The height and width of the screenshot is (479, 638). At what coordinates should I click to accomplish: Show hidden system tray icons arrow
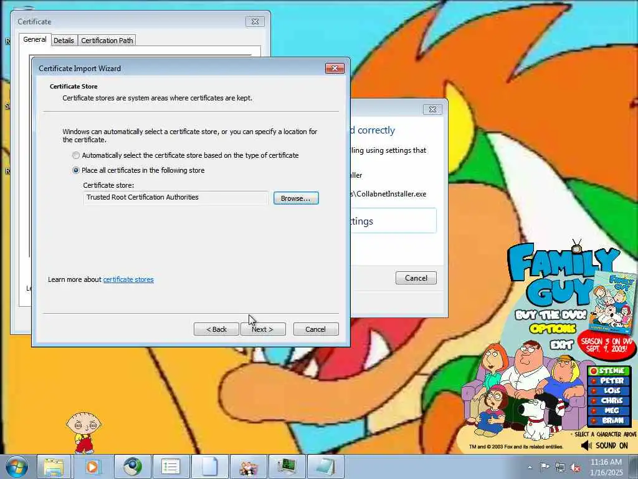point(530,468)
